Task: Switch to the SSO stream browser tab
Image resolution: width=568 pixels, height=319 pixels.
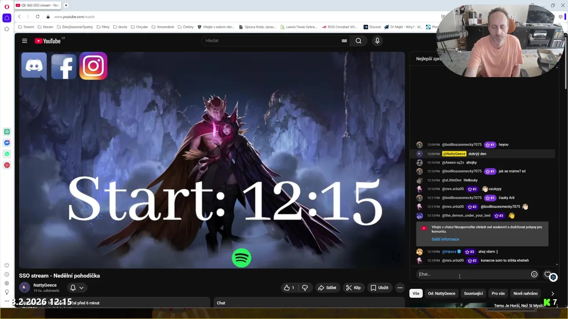Action: point(38,5)
